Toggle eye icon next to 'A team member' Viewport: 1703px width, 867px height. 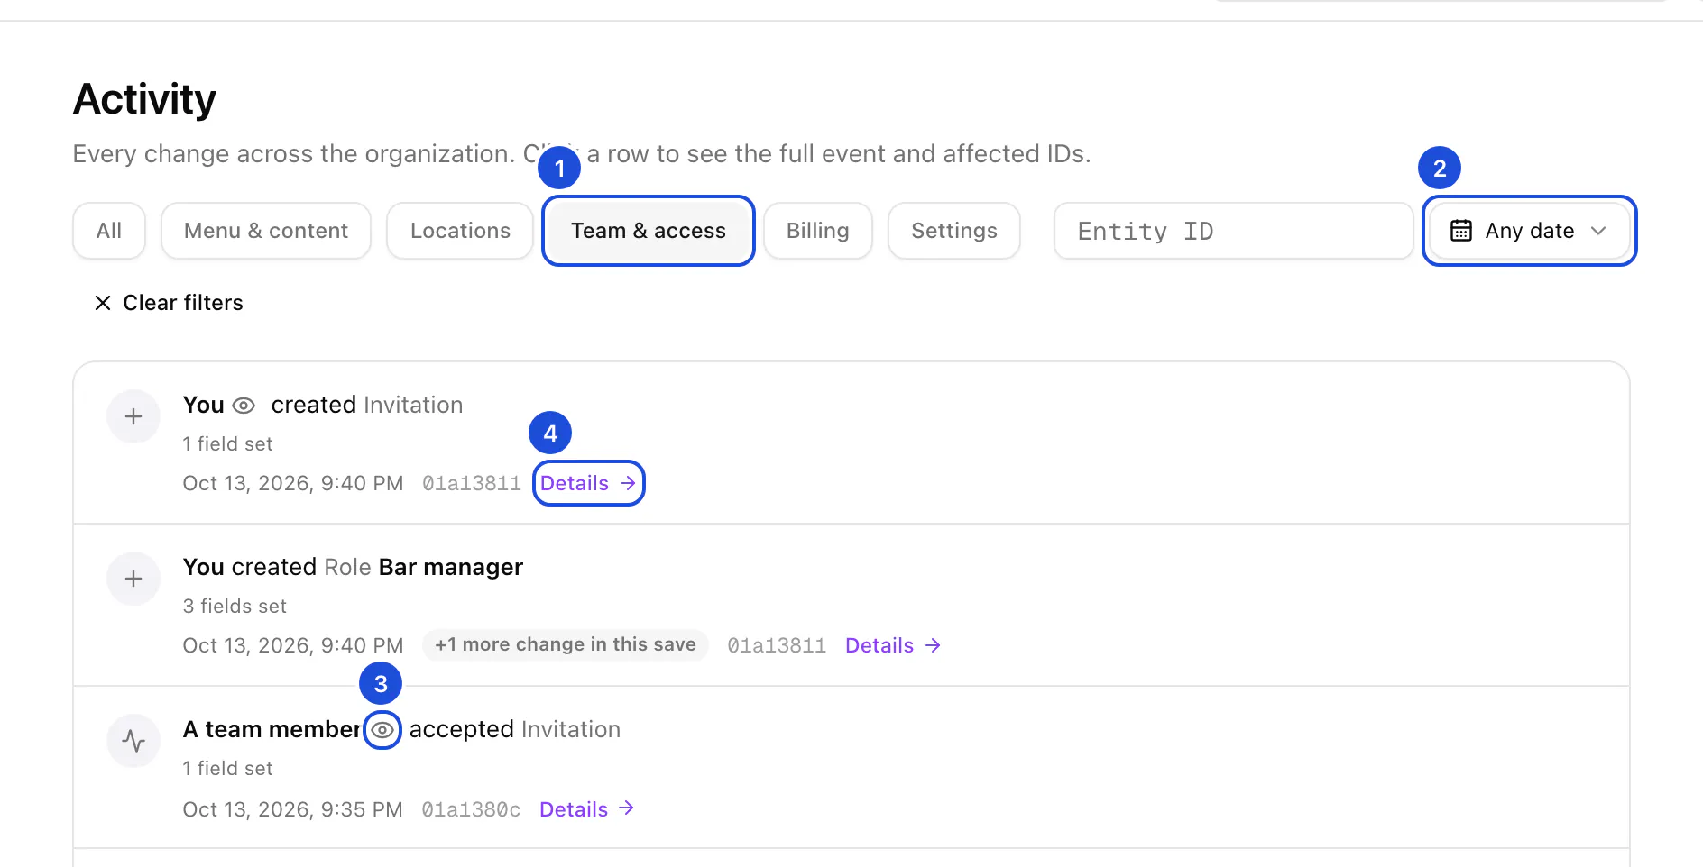pos(382,730)
